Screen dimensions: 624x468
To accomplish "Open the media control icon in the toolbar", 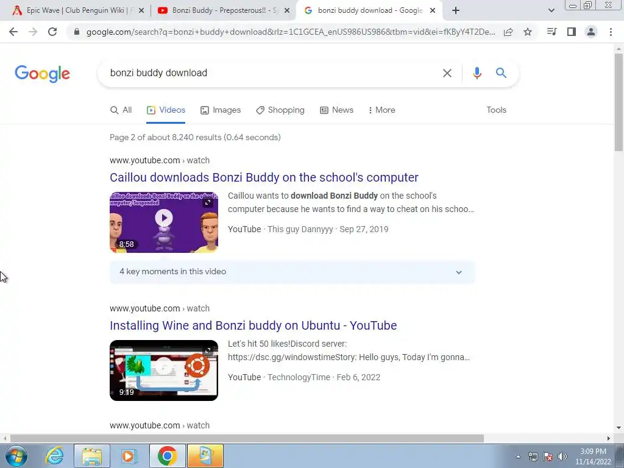I will click(551, 32).
